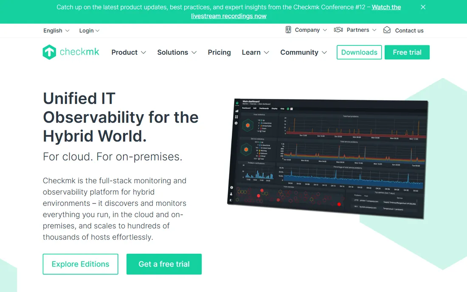Expand the Partners menu chevron
This screenshot has width=467, height=292.
374,30
